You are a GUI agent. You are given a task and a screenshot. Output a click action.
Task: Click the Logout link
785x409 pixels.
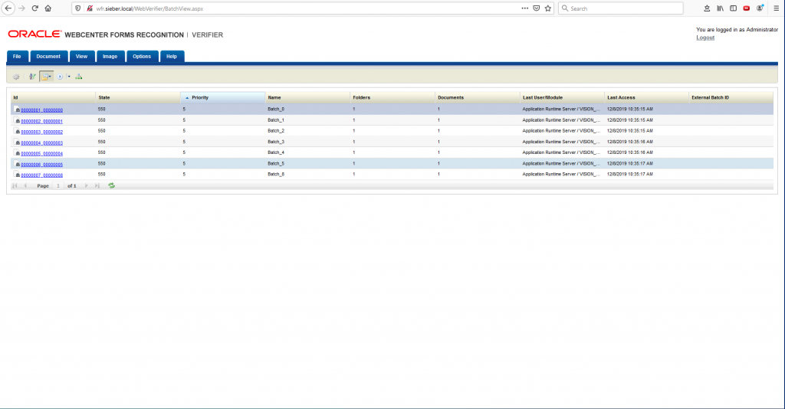tap(705, 37)
